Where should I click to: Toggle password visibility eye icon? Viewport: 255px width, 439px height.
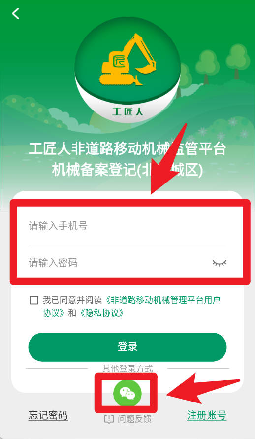(219, 263)
